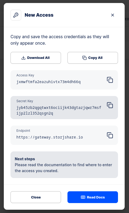Open documentation via Read Docs
Screen dimensions: 129x213
point(93,197)
